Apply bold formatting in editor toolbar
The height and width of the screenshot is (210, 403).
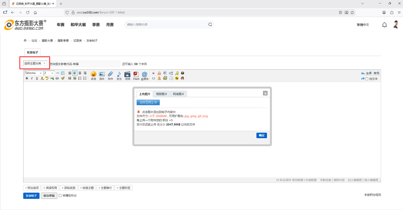point(27,78)
